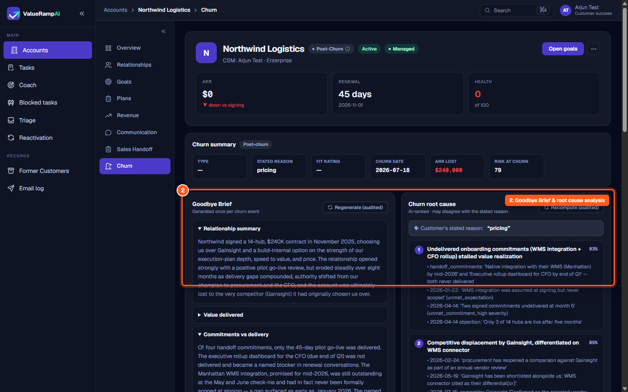Screen dimensions: 628x392
Task: Open the Email log
Action: pyautogui.click(x=48, y=188)
